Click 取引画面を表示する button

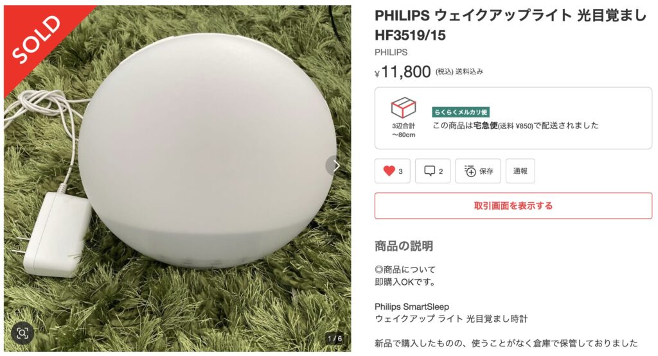tap(513, 206)
